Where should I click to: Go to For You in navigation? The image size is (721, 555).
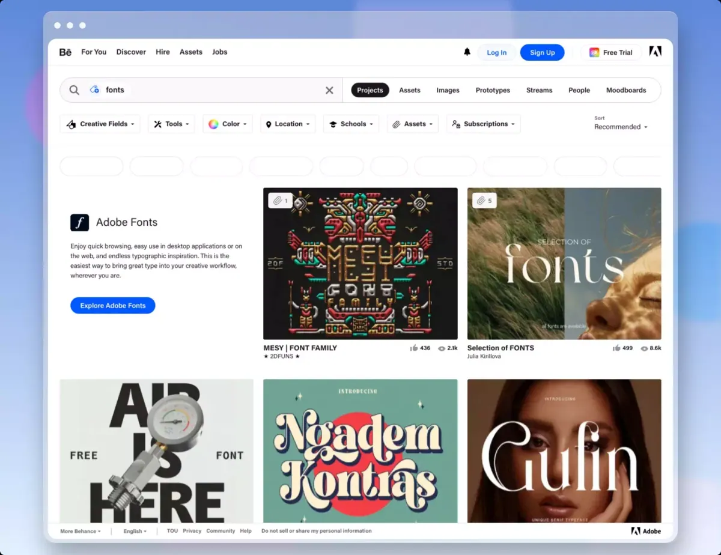[x=94, y=52]
